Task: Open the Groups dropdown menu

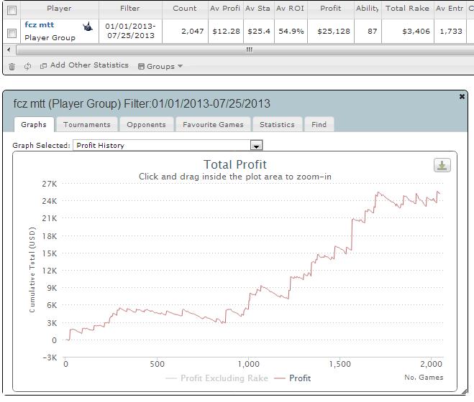Action: [x=160, y=66]
